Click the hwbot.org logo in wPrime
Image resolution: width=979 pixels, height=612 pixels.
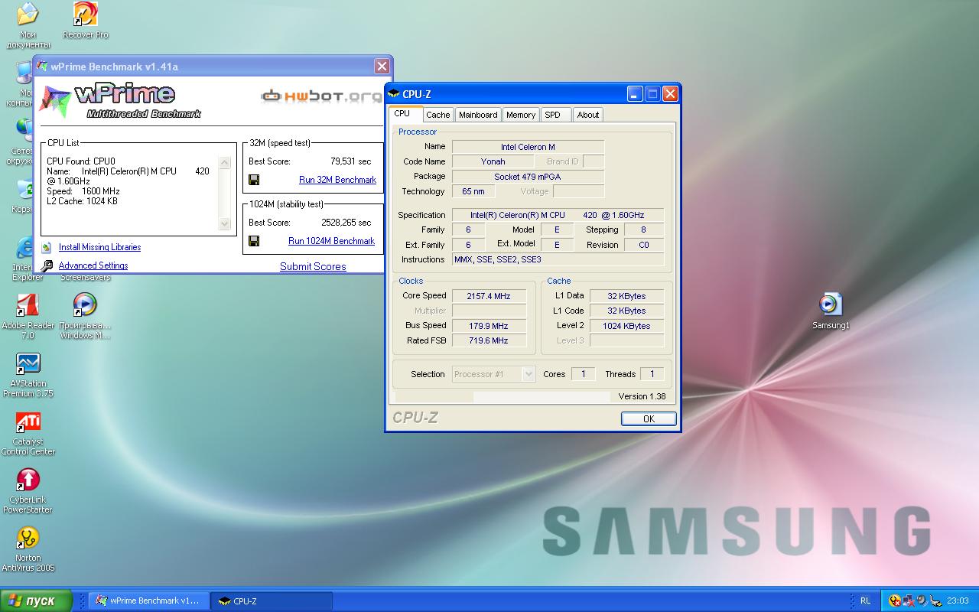(x=321, y=96)
